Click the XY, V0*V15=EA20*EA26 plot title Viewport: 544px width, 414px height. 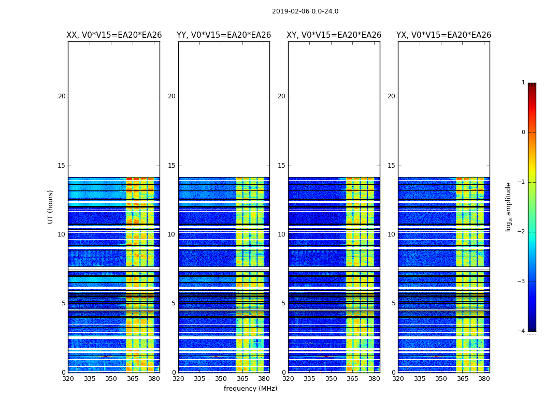[x=334, y=35]
